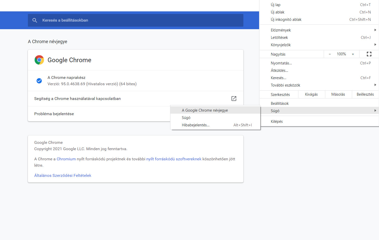Screen dimensions: 379x240
Task: Click the Google Chrome logo icon
Action: (x=39, y=60)
